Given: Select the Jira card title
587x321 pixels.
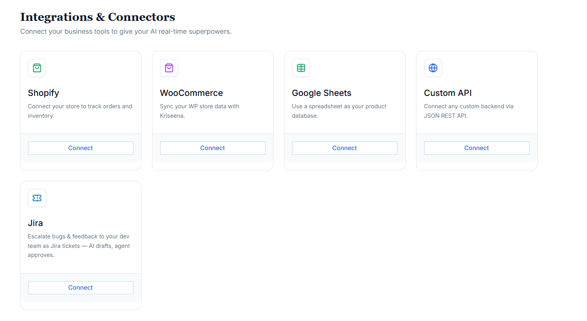Looking at the screenshot, I should (36, 223).
